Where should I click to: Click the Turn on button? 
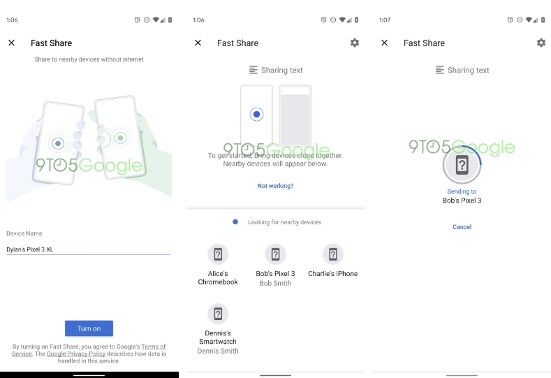coord(89,328)
